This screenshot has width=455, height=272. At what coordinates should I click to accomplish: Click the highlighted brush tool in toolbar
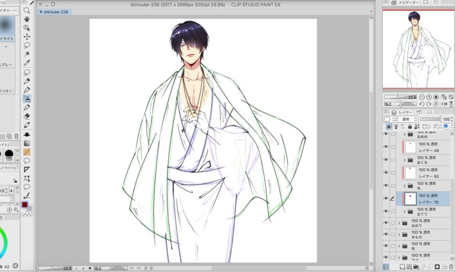click(27, 98)
